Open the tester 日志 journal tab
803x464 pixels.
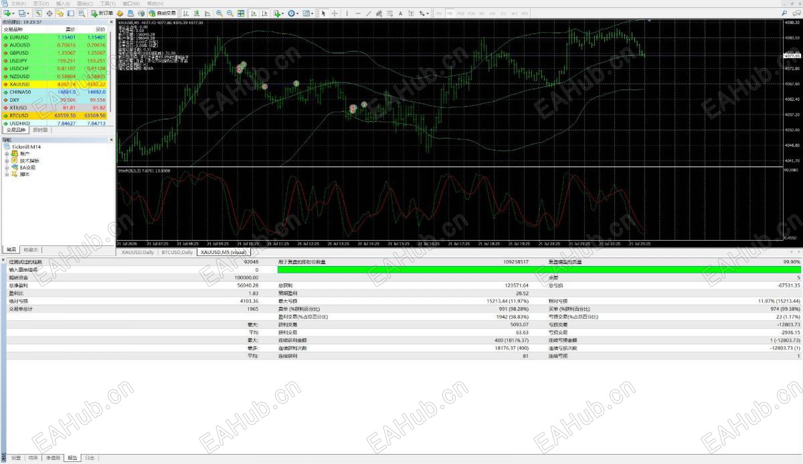click(x=90, y=458)
